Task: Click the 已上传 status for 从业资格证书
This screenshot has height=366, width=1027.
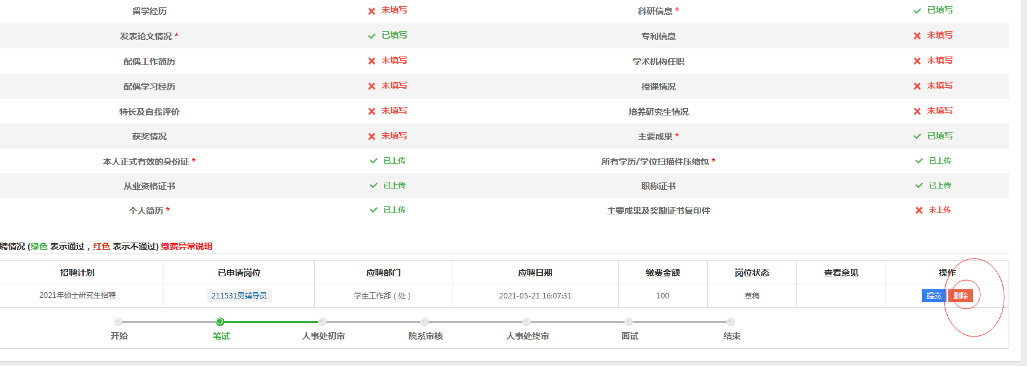Action: (394, 185)
